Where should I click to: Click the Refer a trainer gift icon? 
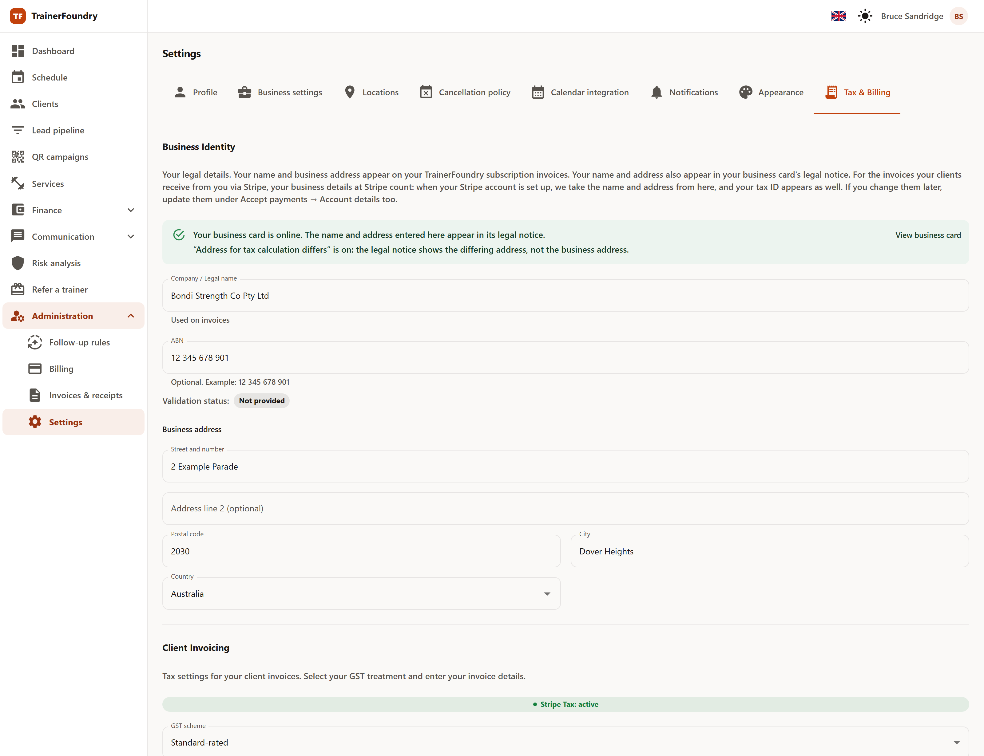[x=18, y=289]
